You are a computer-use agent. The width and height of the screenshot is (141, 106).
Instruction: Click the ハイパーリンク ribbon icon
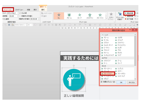pyautogui.click(x=46, y=13)
